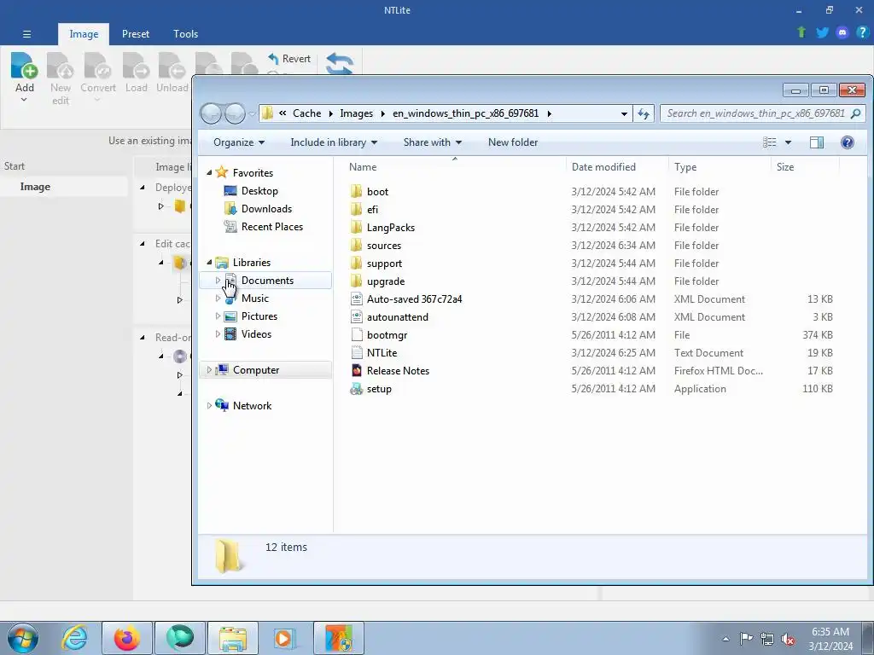Screen dimensions: 874x655
Task: Select Downloads under Favorites
Action: pyautogui.click(x=266, y=209)
